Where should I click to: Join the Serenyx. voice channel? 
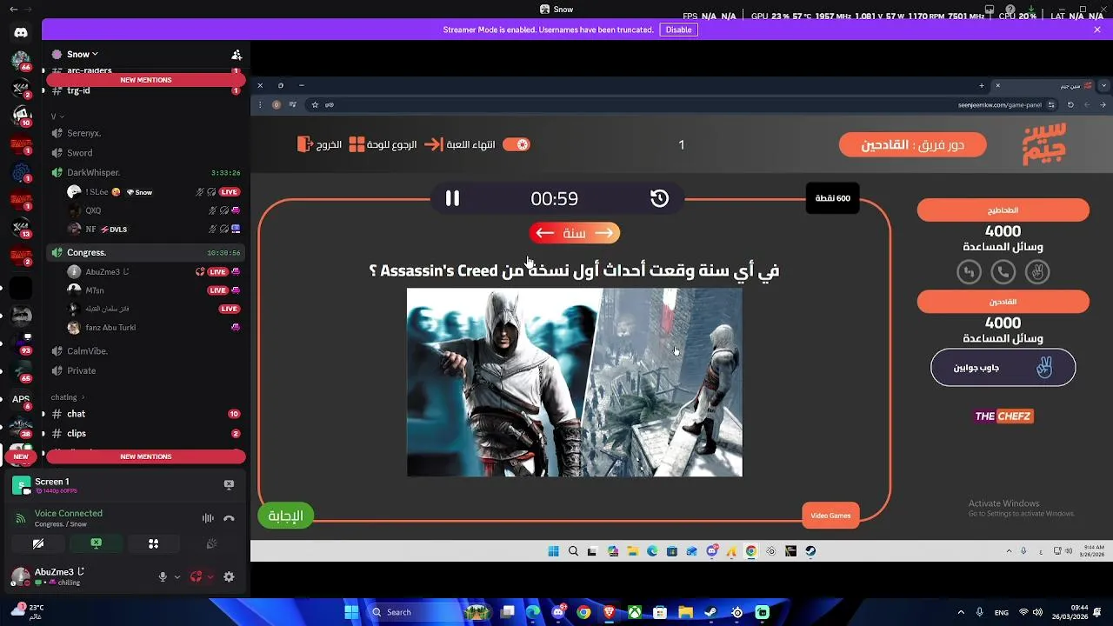[x=146, y=133]
